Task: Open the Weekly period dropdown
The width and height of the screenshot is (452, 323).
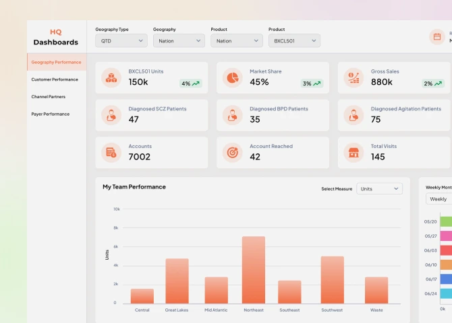Action: point(439,199)
